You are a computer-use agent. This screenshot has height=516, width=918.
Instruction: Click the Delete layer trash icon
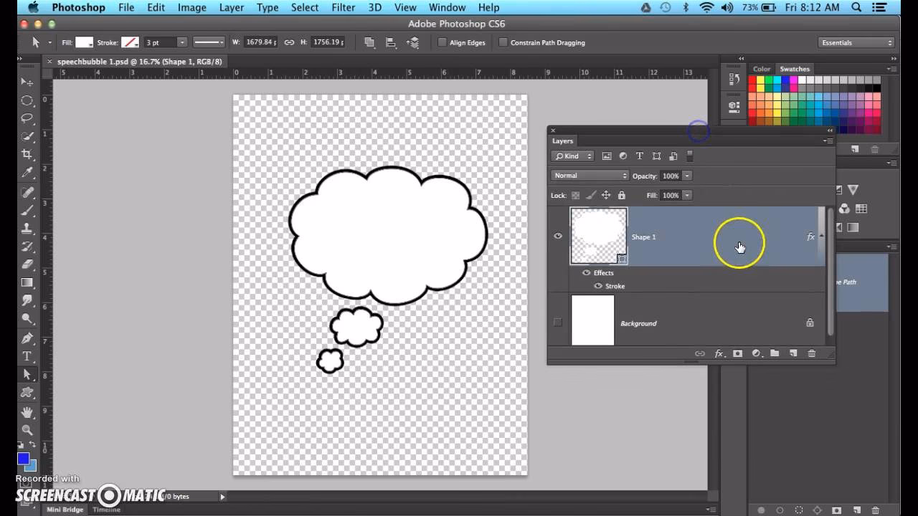(811, 353)
